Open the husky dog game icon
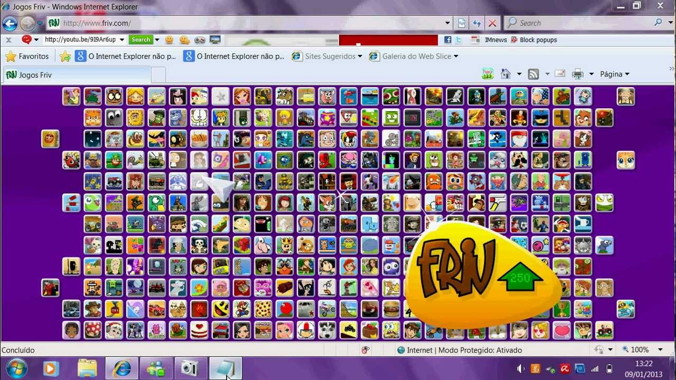Image resolution: width=676 pixels, height=380 pixels. click(x=327, y=330)
